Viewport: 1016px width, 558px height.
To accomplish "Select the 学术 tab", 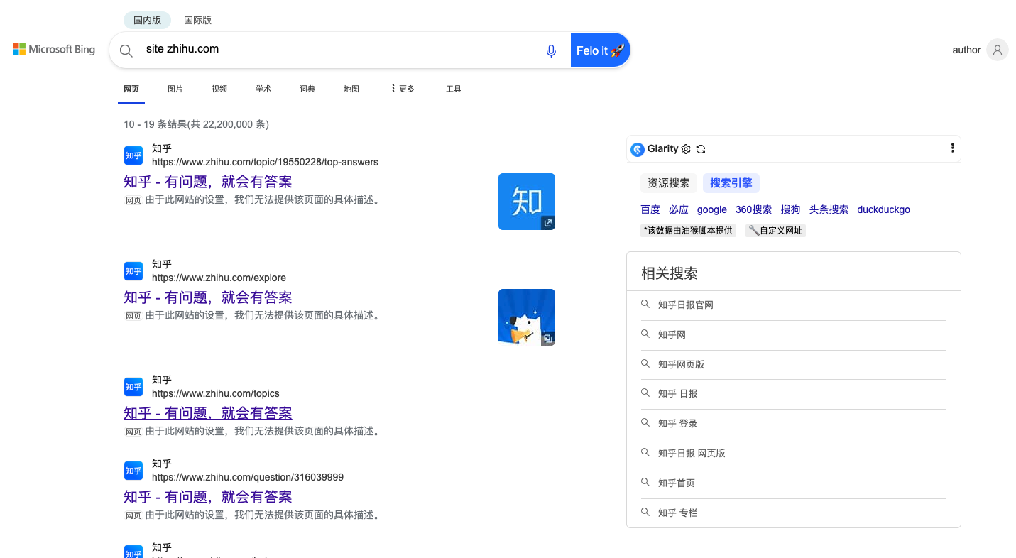I will click(x=263, y=89).
